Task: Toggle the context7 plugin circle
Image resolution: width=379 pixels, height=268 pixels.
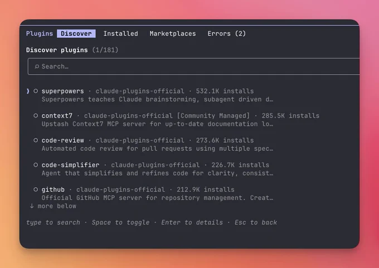Action: pos(36,116)
